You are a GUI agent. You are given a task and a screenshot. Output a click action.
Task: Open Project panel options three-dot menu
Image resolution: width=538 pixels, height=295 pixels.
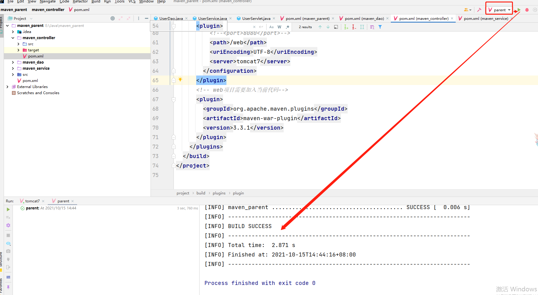[139, 18]
